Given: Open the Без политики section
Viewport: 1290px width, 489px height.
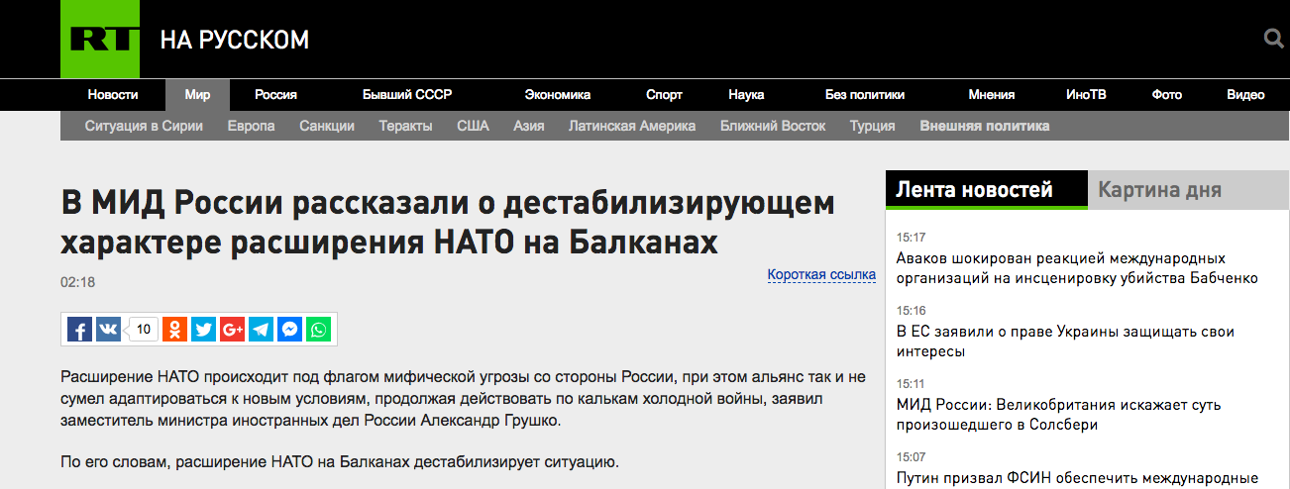Looking at the screenshot, I should (865, 95).
